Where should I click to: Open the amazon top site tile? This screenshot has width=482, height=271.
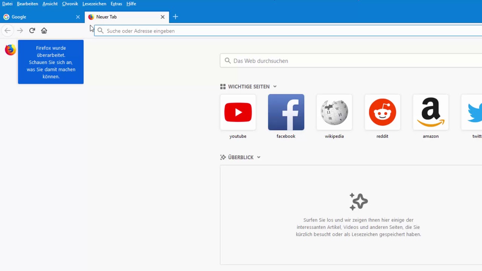[x=431, y=112]
